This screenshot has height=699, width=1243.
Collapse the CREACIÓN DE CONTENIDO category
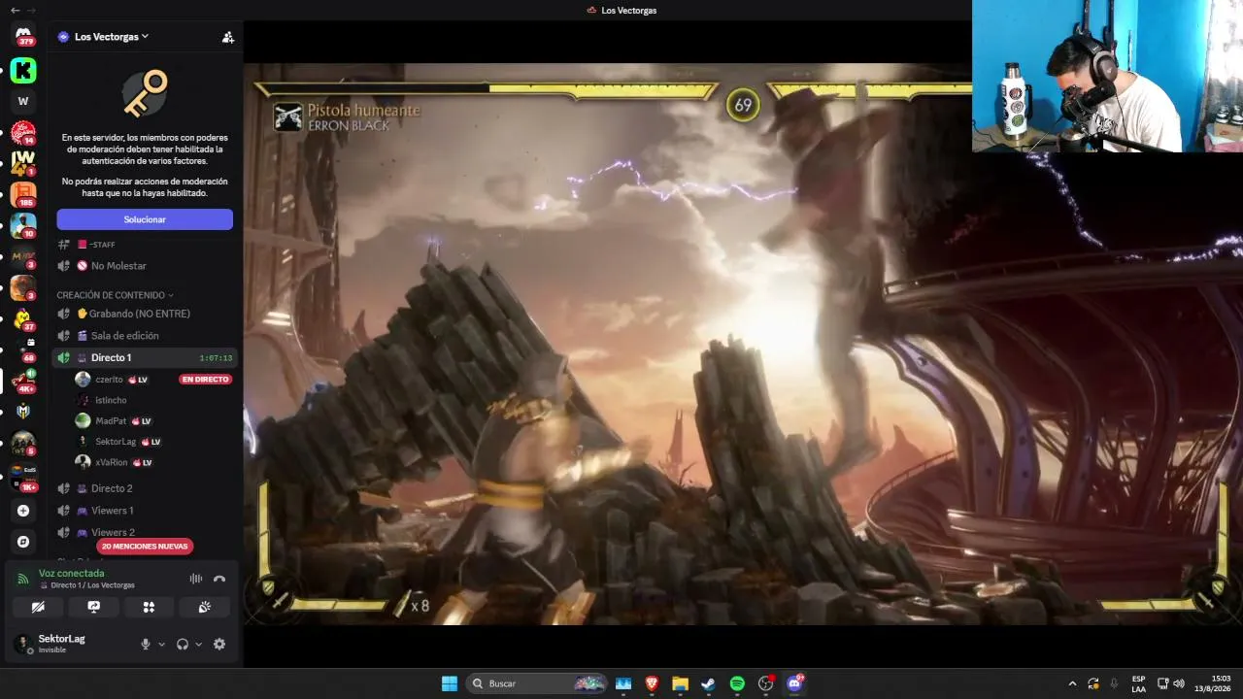tap(115, 295)
